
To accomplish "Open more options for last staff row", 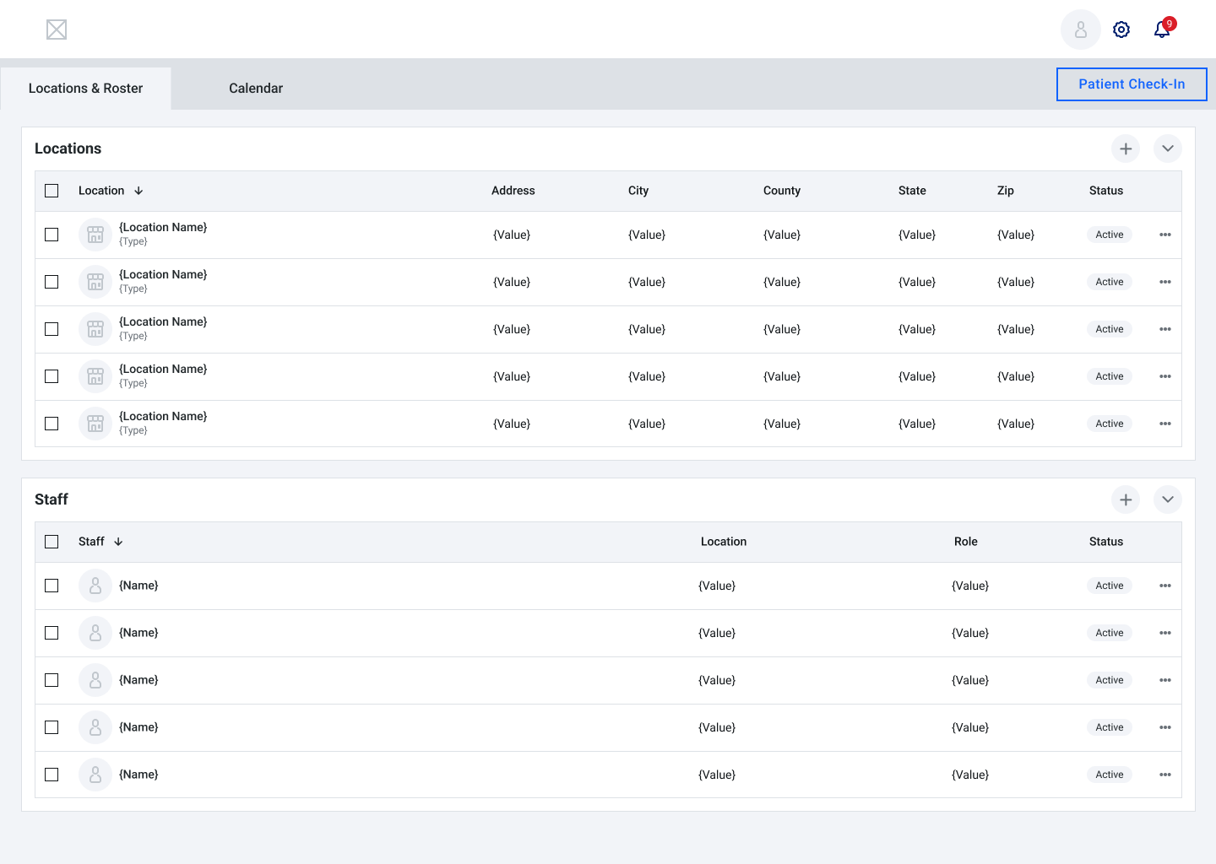I will [x=1165, y=775].
